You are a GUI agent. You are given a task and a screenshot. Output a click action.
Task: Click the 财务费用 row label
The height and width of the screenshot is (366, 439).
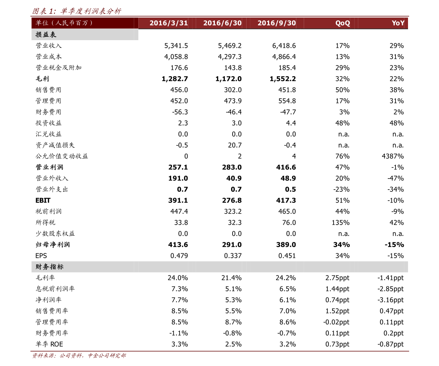point(48,112)
